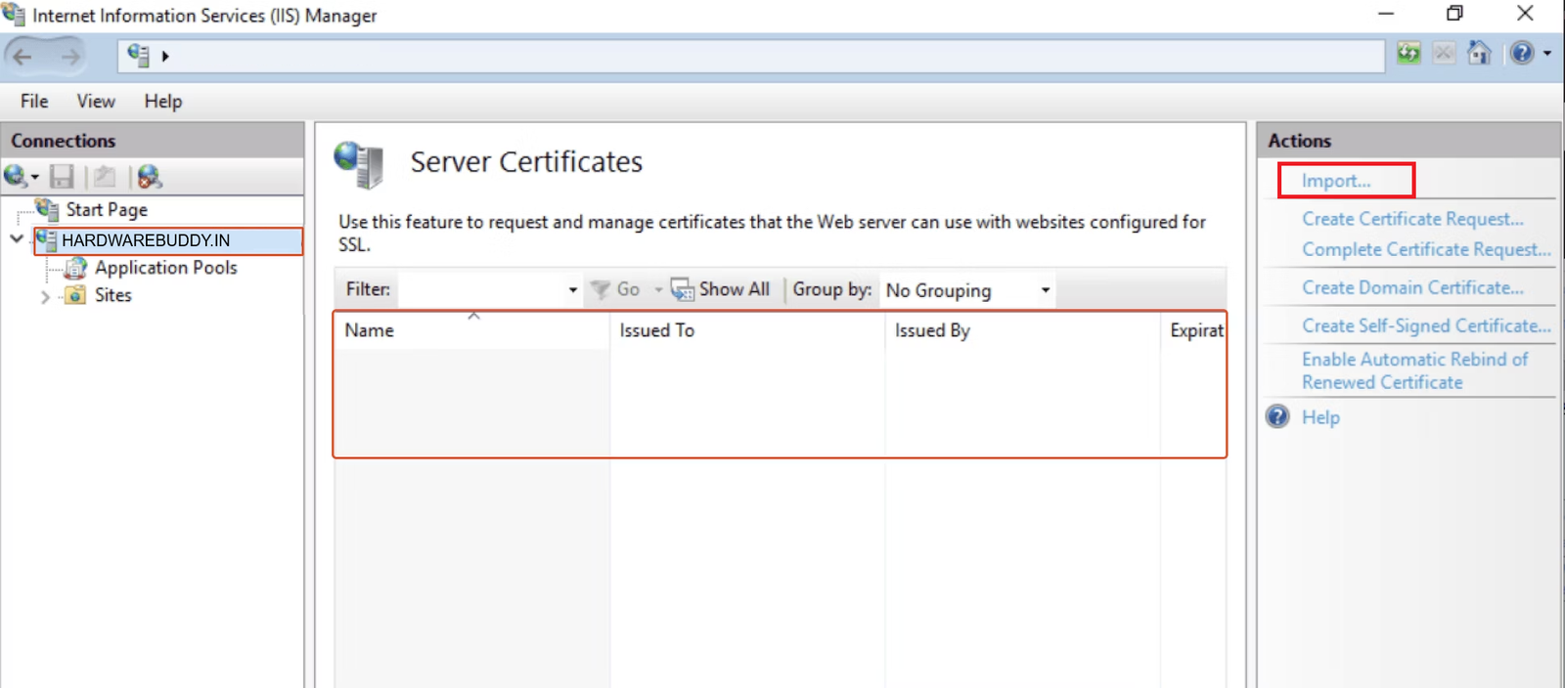This screenshot has height=688, width=1565.
Task: Click Create New Connection globe icon
Action: coord(15,176)
